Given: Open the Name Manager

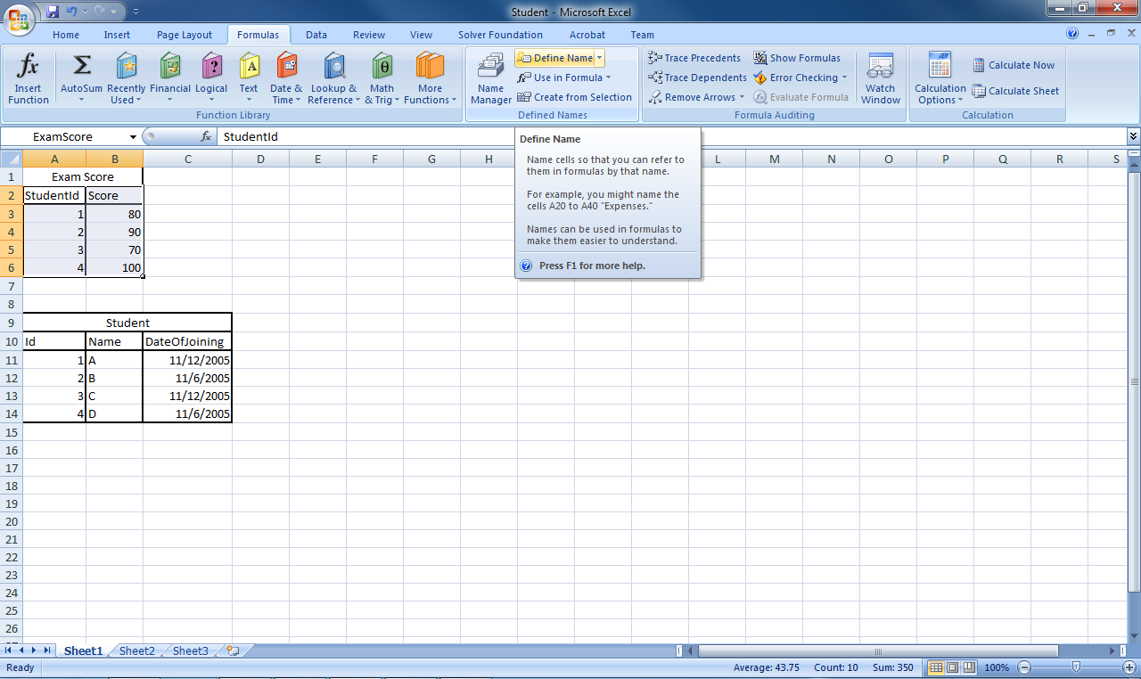Looking at the screenshot, I should [490, 78].
